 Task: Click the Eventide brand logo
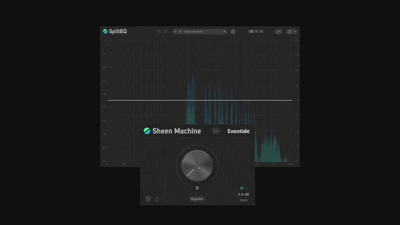click(x=239, y=131)
